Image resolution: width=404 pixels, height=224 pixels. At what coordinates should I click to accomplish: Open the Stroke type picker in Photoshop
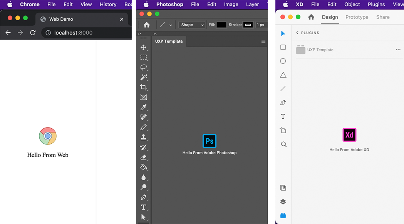pyautogui.click(x=248, y=25)
